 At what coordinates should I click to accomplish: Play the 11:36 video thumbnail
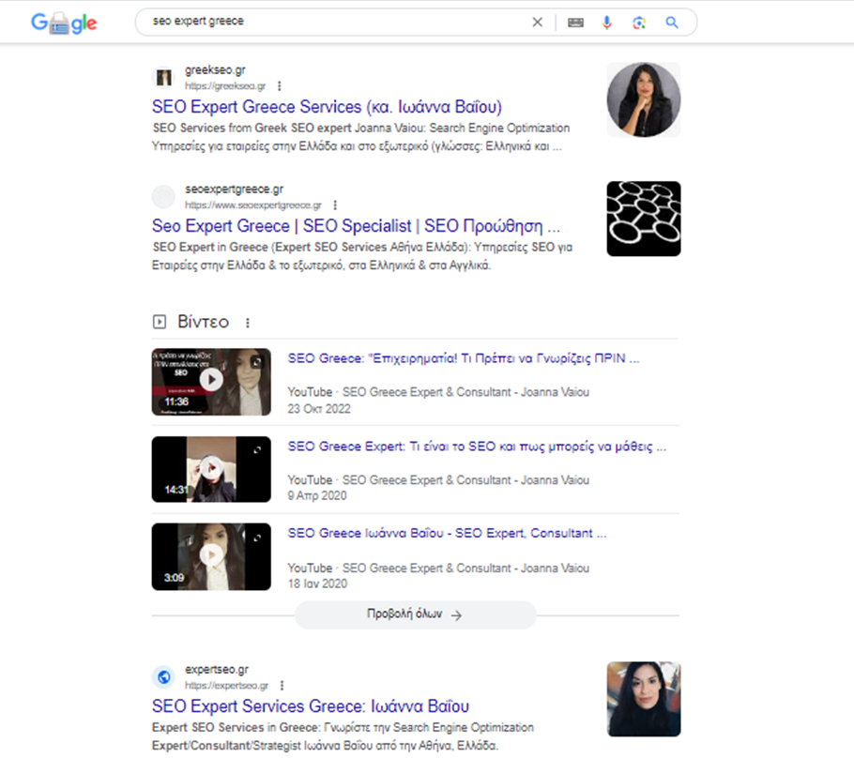tap(211, 381)
